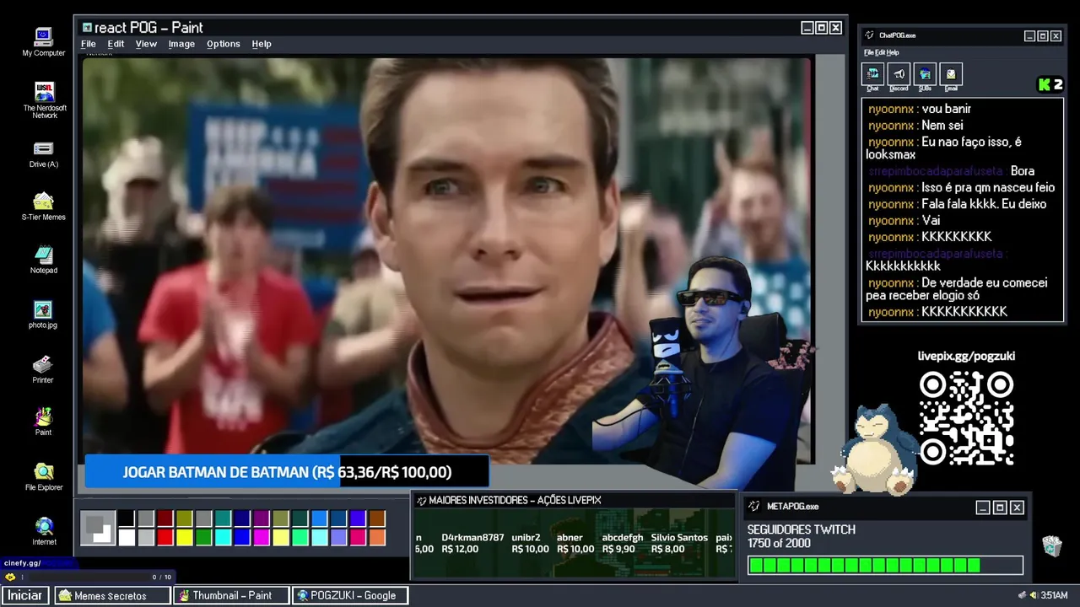Image resolution: width=1080 pixels, height=607 pixels.
Task: Open the Help menu in ChatPOG
Action: 893,52
